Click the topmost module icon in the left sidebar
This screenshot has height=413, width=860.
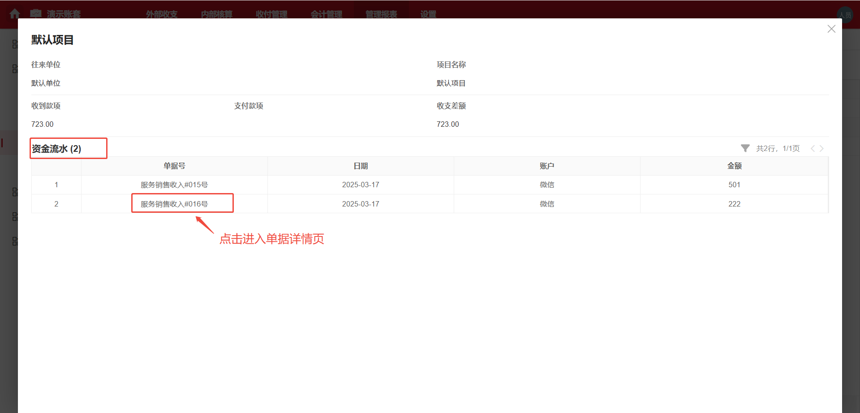15,44
